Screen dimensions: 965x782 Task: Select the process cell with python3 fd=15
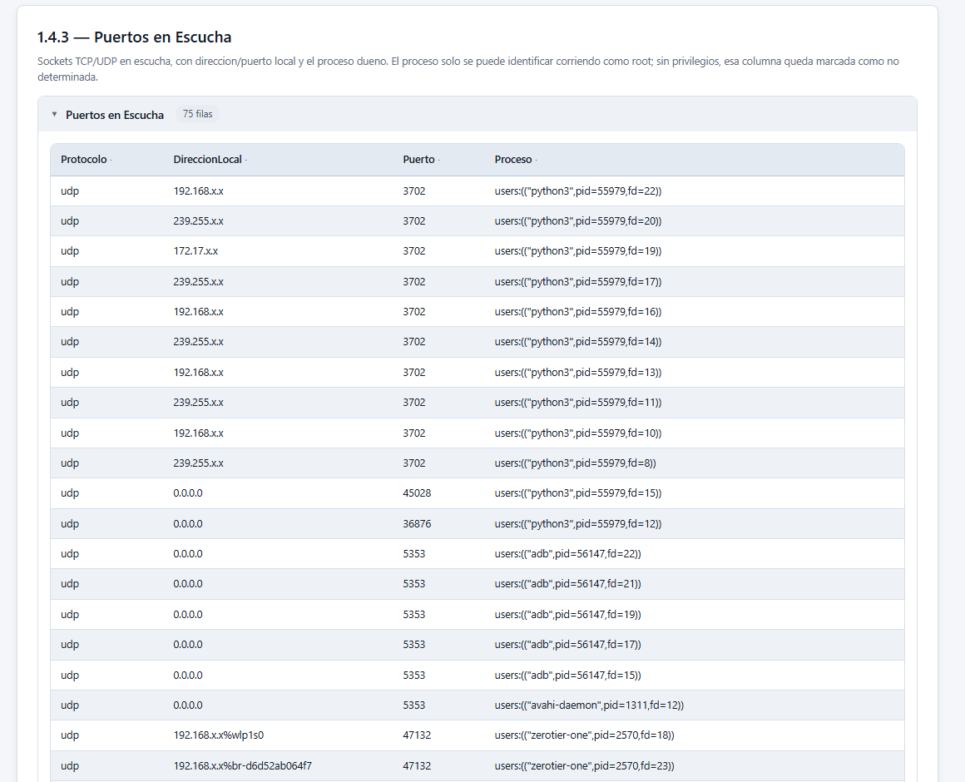point(578,492)
